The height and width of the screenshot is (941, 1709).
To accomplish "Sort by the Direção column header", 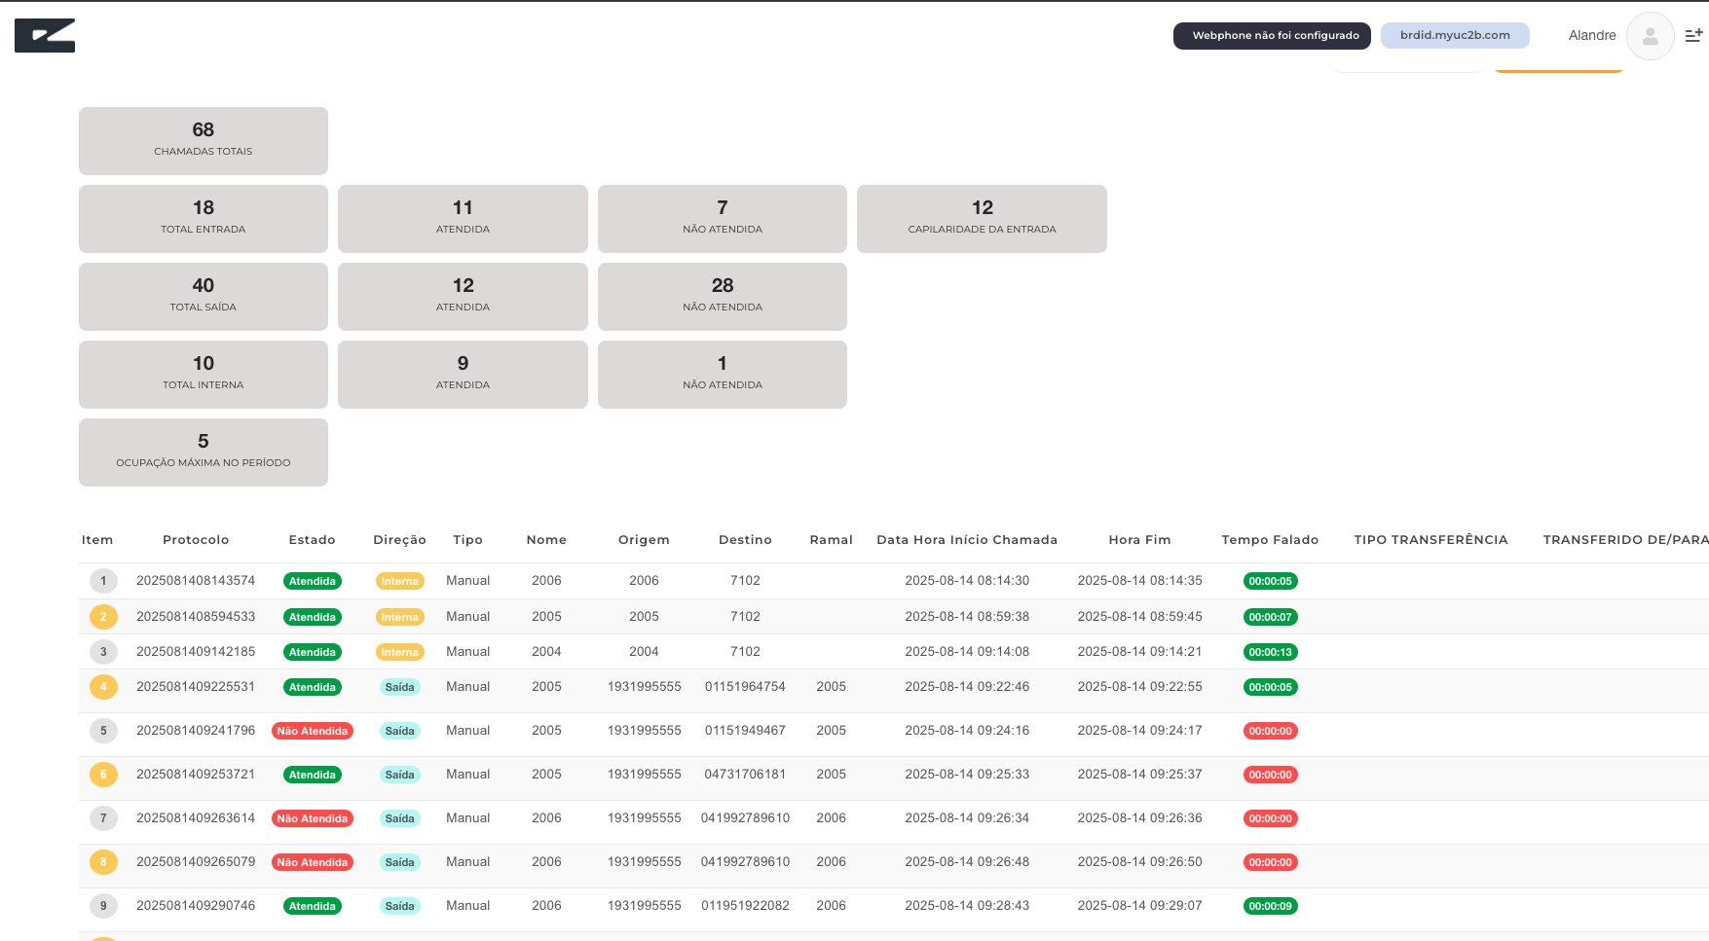I will pyautogui.click(x=399, y=540).
